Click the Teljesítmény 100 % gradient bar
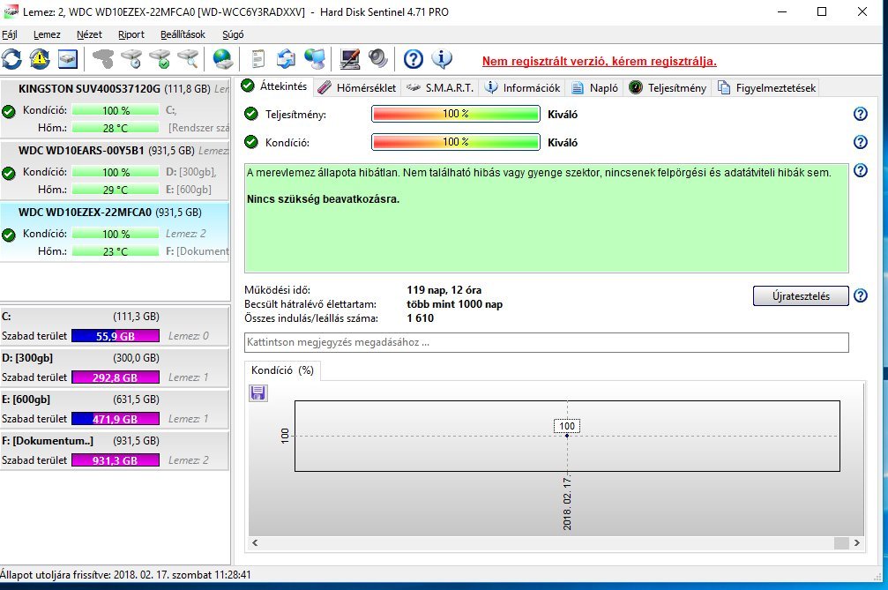Screen dimensions: 888x590 (455, 114)
